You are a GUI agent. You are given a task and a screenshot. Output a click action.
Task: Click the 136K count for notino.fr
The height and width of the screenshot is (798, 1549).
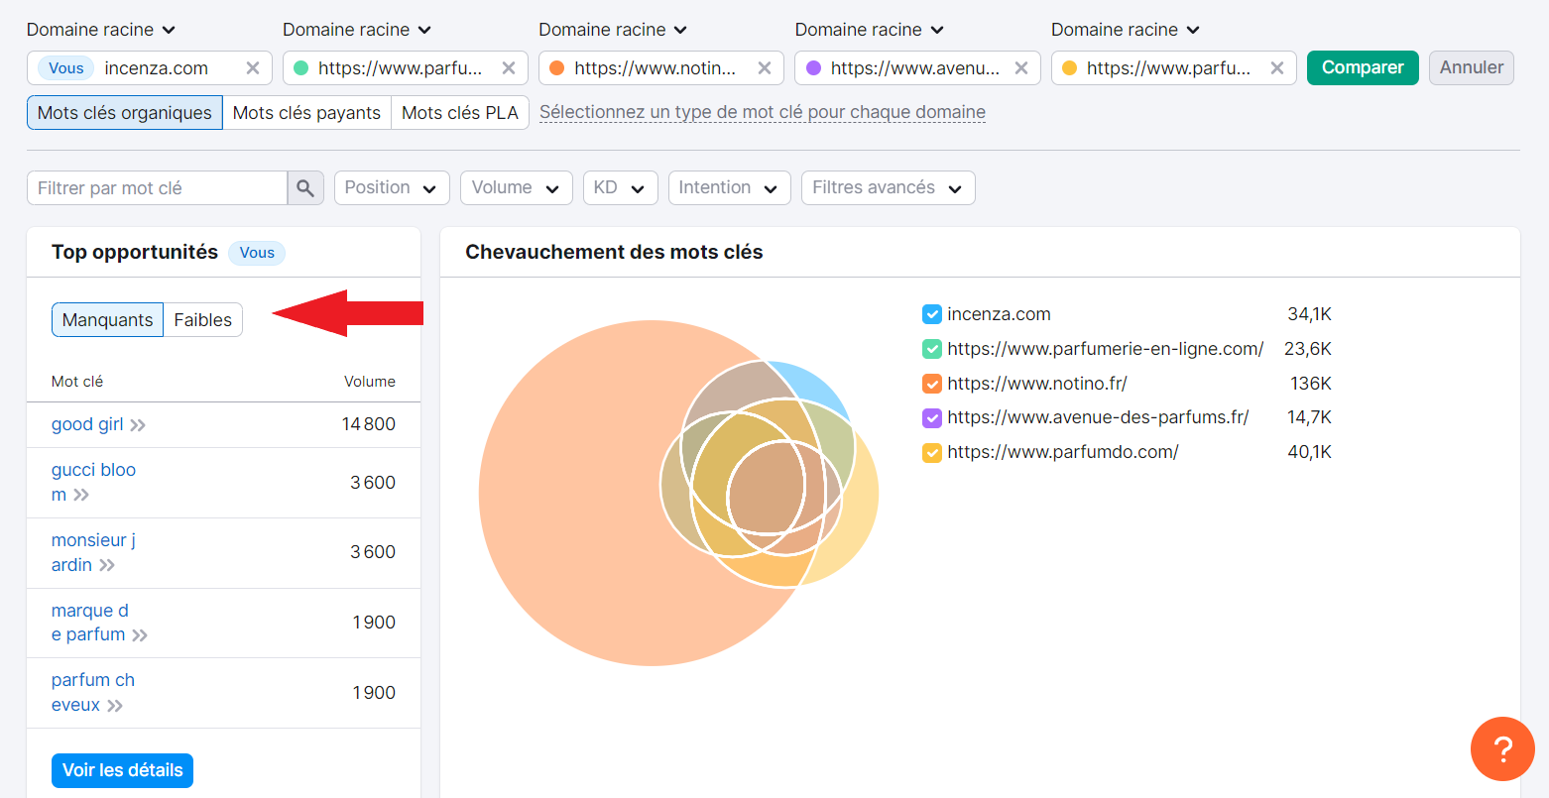[1311, 384]
